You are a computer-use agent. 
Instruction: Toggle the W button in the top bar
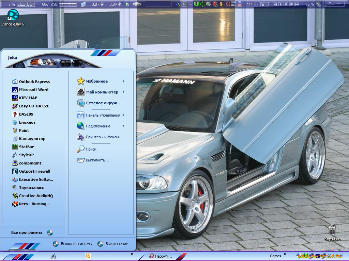[x=263, y=4]
